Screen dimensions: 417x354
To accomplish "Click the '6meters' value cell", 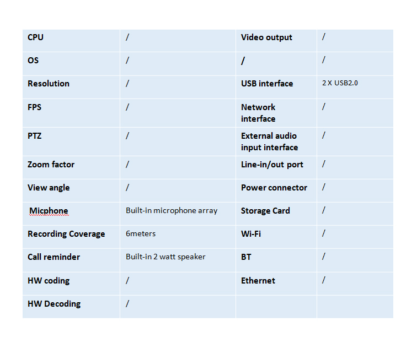I will [x=141, y=233].
